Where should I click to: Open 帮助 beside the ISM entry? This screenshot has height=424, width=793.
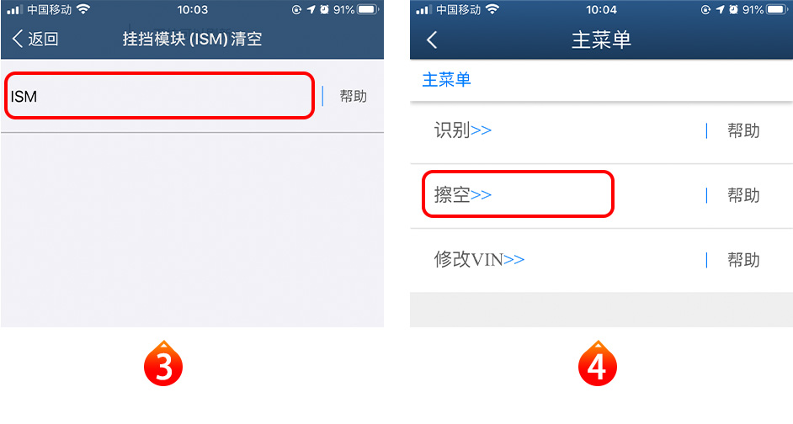(x=353, y=96)
